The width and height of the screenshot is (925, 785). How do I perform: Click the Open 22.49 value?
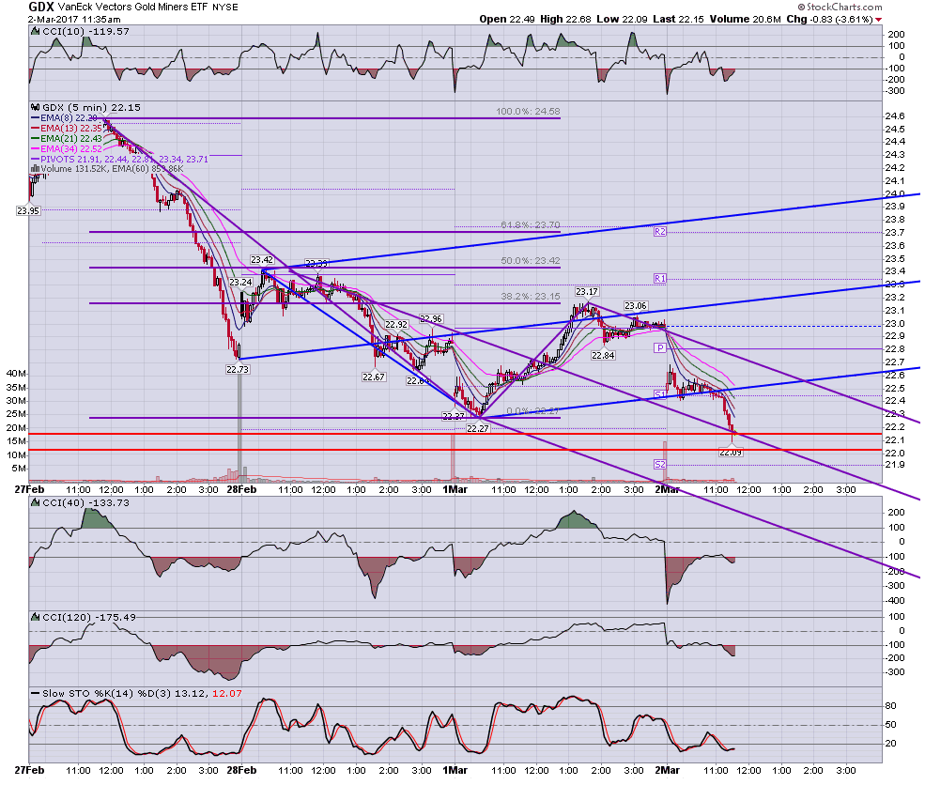click(507, 19)
